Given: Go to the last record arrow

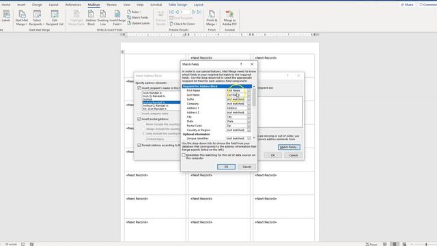Looking at the screenshot, I should 199,12.
